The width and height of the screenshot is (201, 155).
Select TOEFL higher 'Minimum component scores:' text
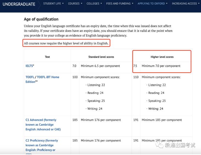(161, 77)
